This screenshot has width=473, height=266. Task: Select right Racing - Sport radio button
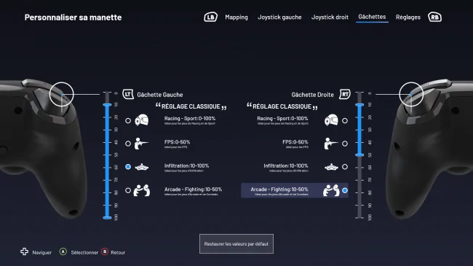pyautogui.click(x=345, y=120)
